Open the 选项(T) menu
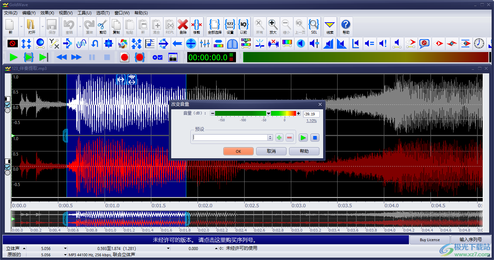 103,13
